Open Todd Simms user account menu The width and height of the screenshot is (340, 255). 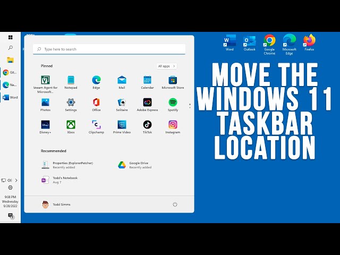coord(56,204)
